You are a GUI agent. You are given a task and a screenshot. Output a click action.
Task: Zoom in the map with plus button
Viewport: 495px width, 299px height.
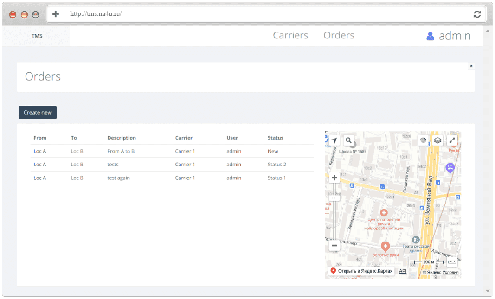(334, 178)
